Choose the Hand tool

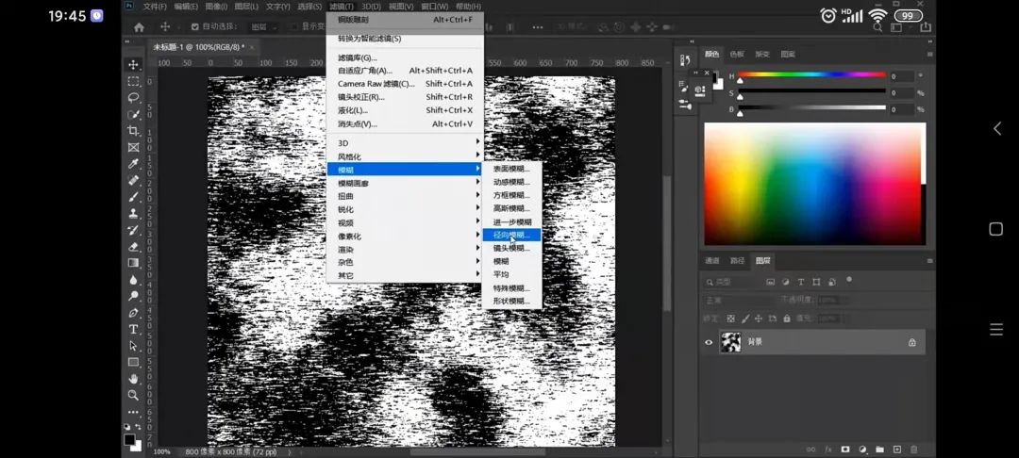pos(134,379)
